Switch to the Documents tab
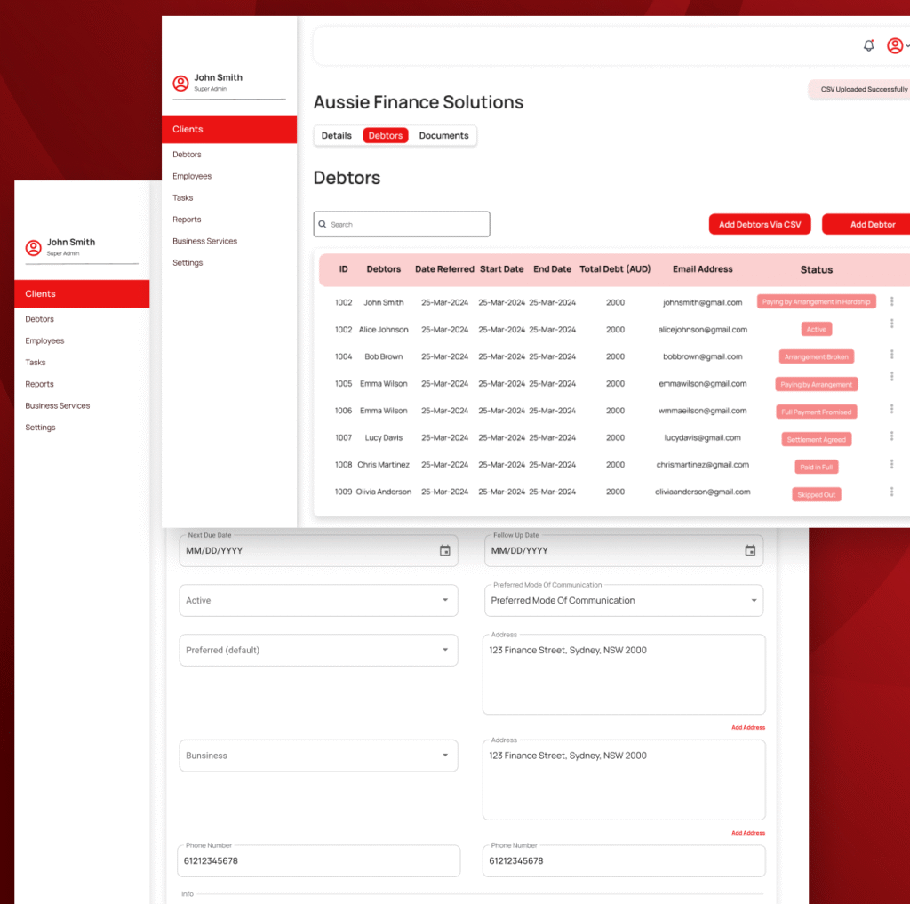 click(443, 136)
